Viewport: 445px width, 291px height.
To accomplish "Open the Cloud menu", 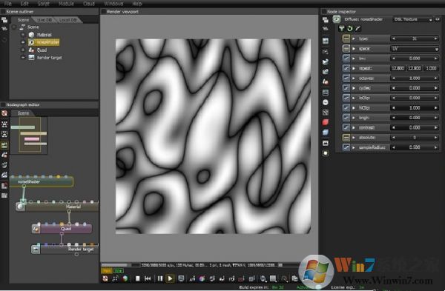I will pos(89,4).
